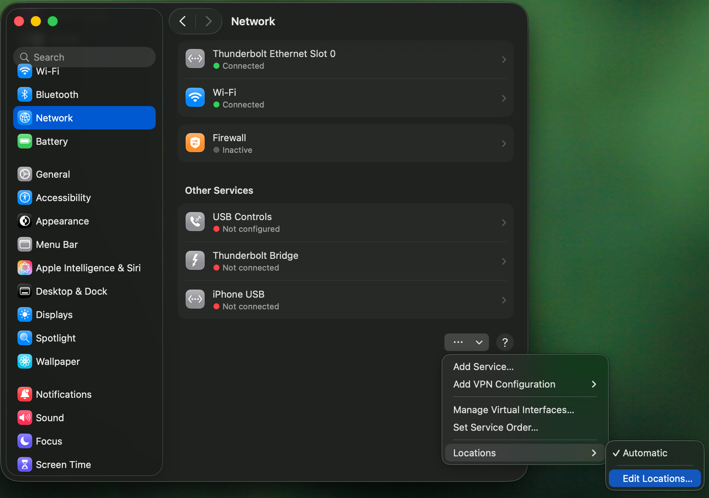Click the Spotlight magnifier icon

point(24,338)
